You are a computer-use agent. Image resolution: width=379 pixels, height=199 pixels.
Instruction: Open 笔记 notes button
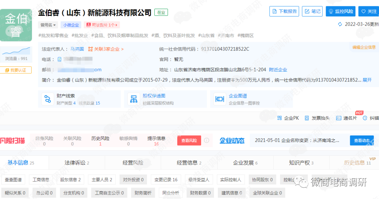[312, 11]
